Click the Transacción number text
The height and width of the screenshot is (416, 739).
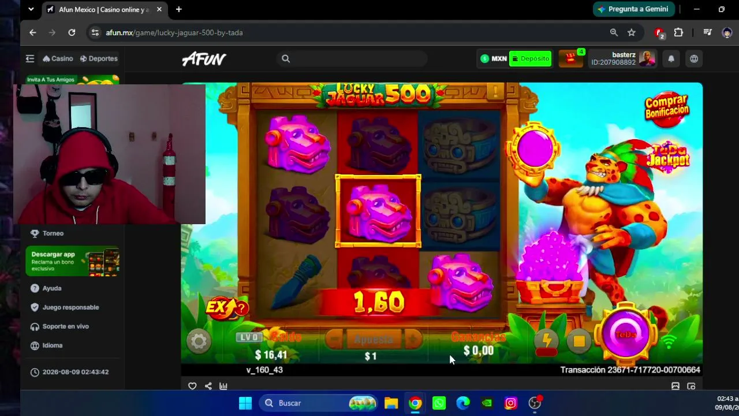tap(630, 370)
